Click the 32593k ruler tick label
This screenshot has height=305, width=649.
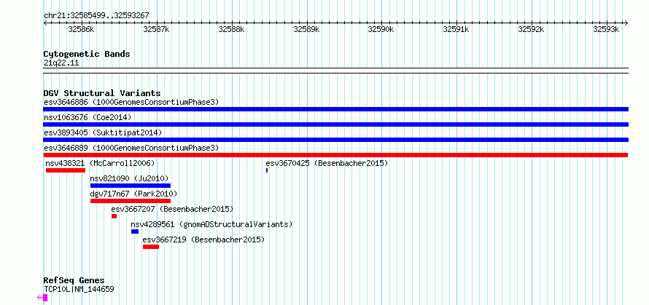pos(607,29)
